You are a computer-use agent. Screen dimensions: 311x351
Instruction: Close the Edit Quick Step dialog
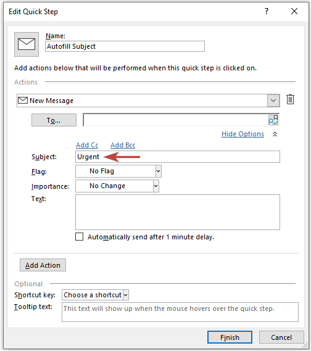(x=294, y=11)
